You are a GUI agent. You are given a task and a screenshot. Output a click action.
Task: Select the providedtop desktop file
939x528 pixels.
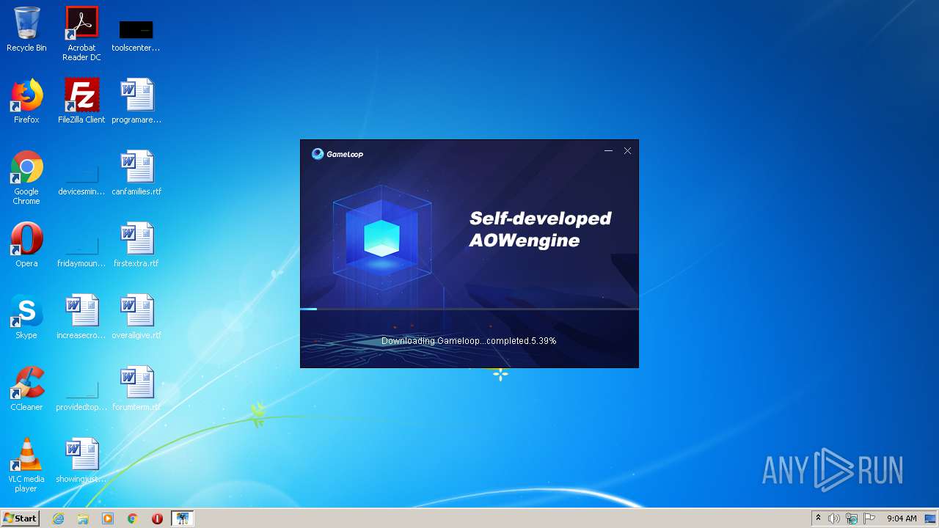point(81,396)
